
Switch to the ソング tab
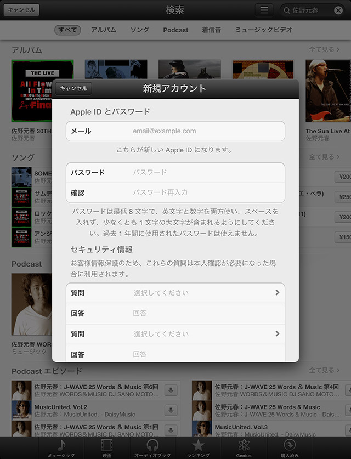point(140,30)
